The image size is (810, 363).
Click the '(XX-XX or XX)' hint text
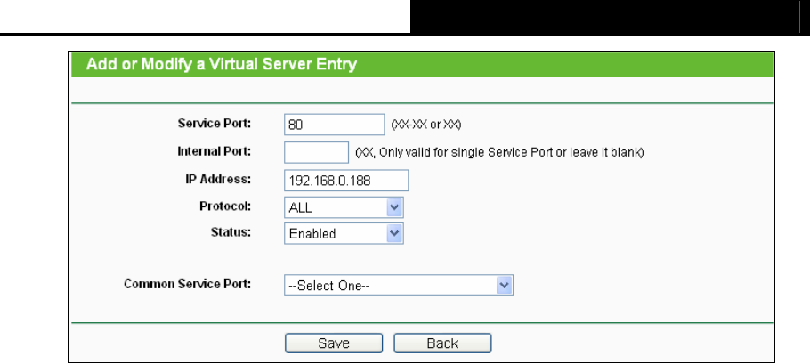(x=426, y=125)
